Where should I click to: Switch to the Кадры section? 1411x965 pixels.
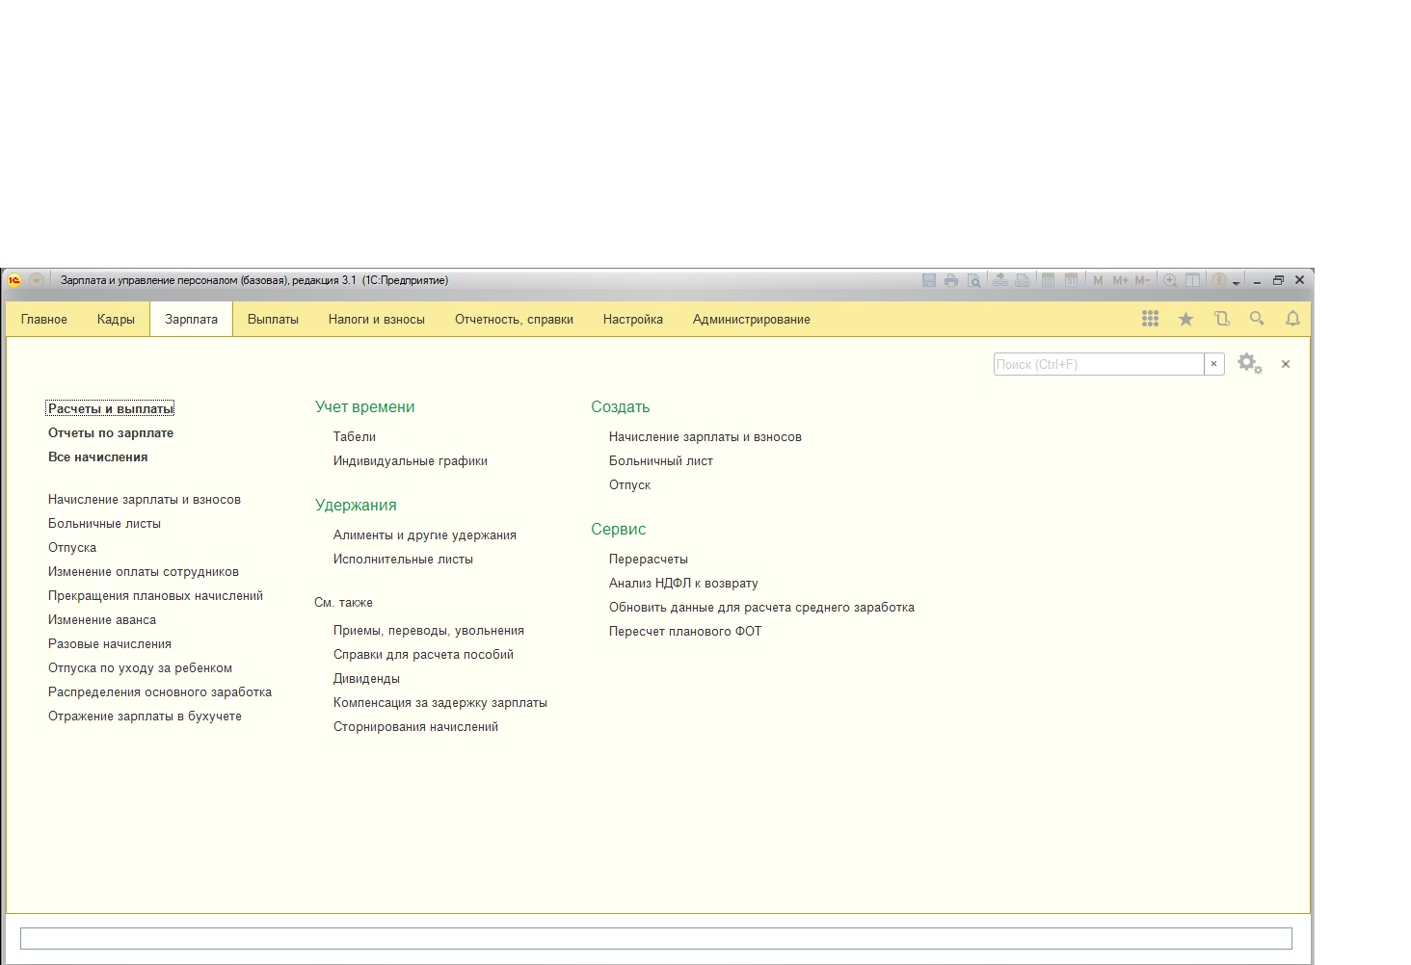[x=116, y=320]
